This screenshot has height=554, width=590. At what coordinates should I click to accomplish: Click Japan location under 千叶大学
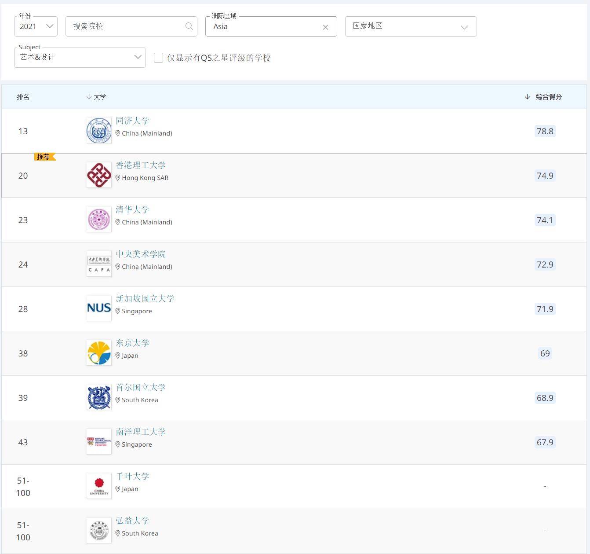pos(130,489)
